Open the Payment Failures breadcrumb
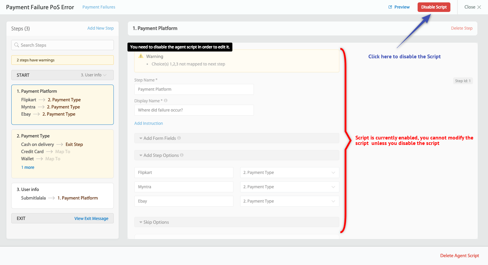488x265 pixels. tap(98, 7)
